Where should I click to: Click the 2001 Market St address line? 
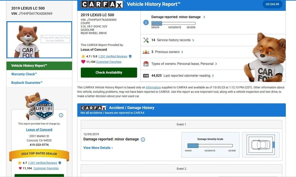tap(39, 136)
